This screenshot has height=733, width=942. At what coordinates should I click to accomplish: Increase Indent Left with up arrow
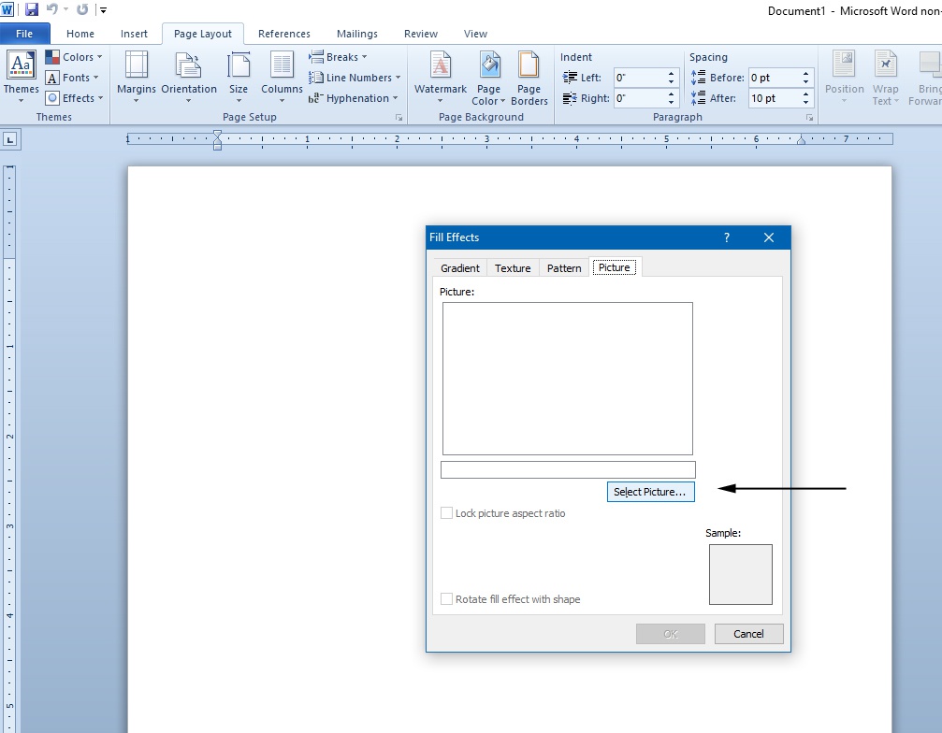(671, 73)
